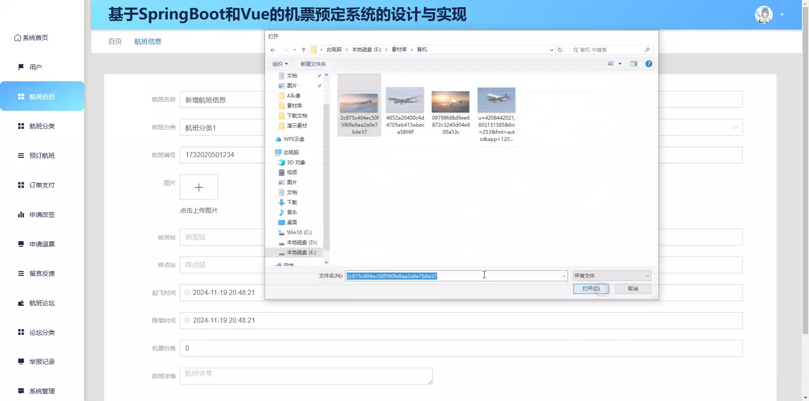The height and width of the screenshot is (401, 809).
Task: Click the 取消 button
Action: (x=633, y=289)
